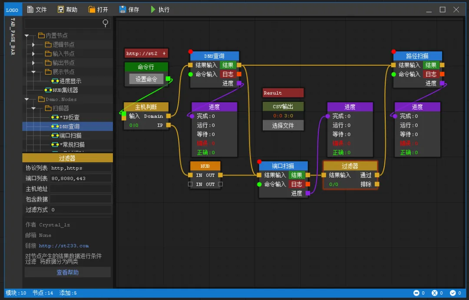Click the 查看帮助 button
This screenshot has width=469, height=300.
click(x=68, y=272)
